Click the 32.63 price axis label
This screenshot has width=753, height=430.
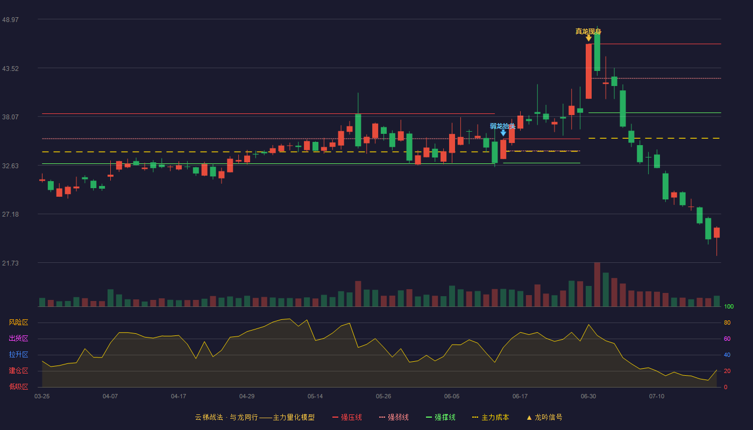[x=10, y=166]
